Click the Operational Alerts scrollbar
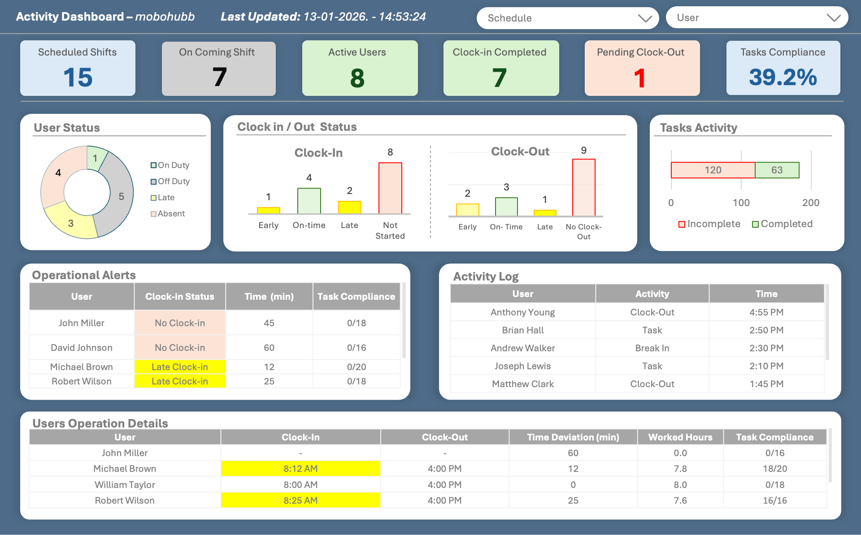This screenshot has height=535, width=861. click(404, 320)
